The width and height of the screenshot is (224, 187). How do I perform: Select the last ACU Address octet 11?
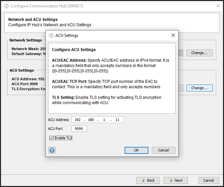point(117,120)
